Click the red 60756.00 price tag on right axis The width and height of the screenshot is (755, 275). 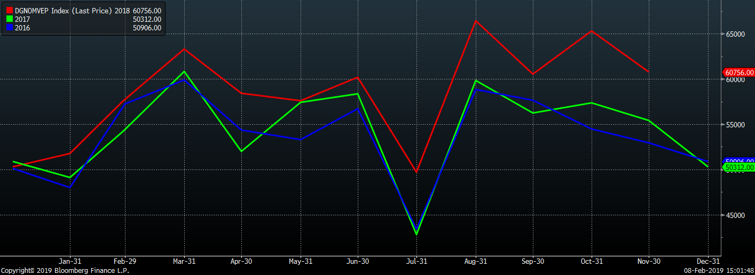pyautogui.click(x=738, y=72)
